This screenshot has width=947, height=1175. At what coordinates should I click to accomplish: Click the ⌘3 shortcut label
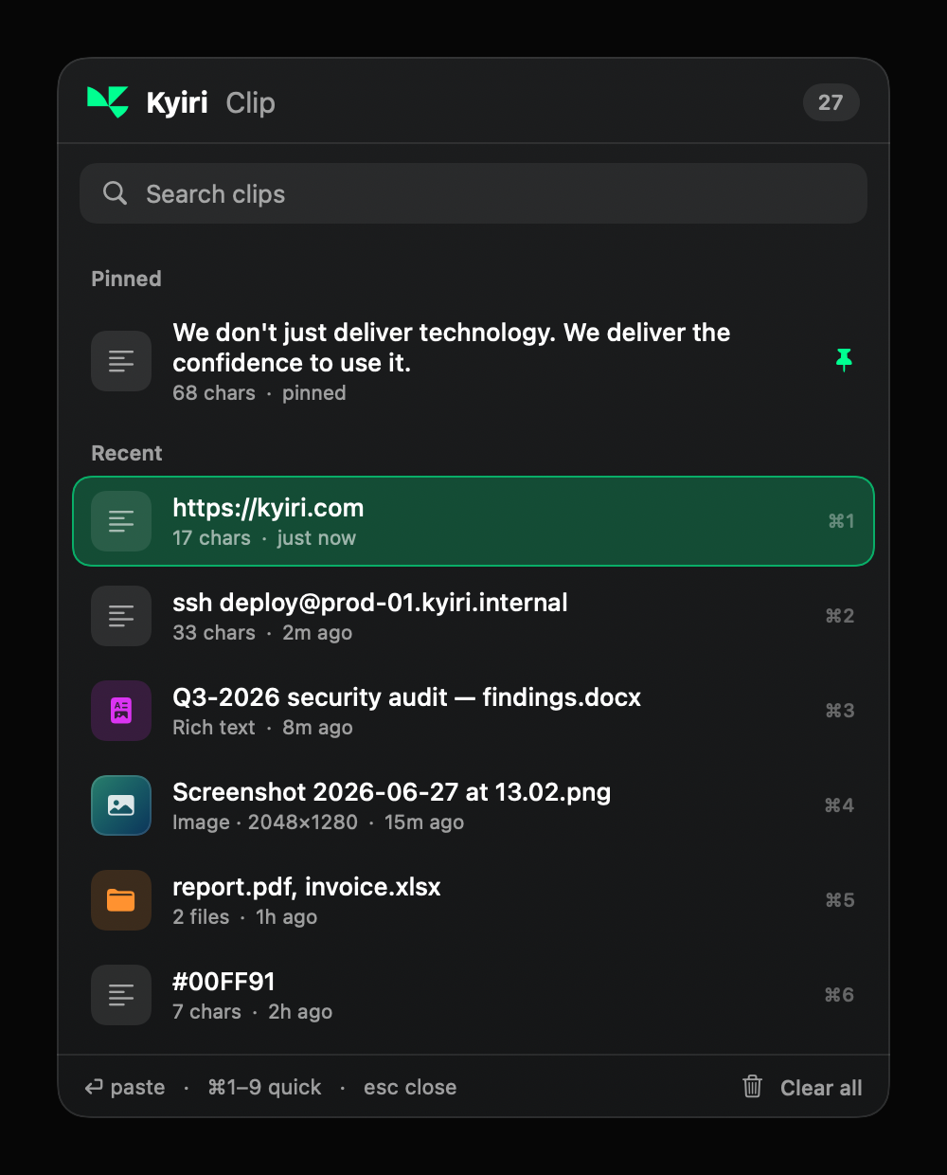840,711
